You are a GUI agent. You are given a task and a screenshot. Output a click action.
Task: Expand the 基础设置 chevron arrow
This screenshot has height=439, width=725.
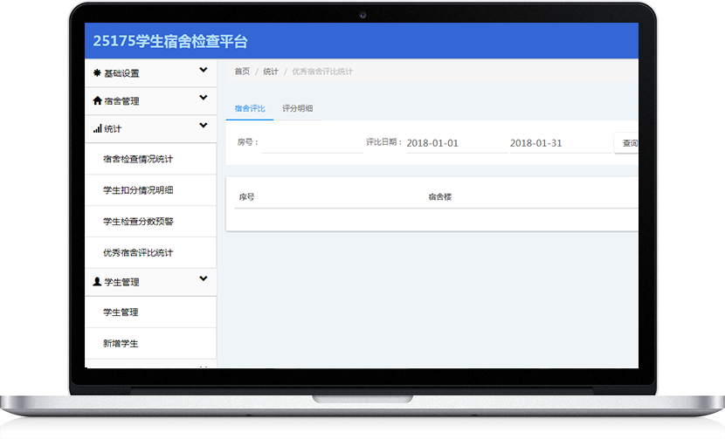point(203,71)
